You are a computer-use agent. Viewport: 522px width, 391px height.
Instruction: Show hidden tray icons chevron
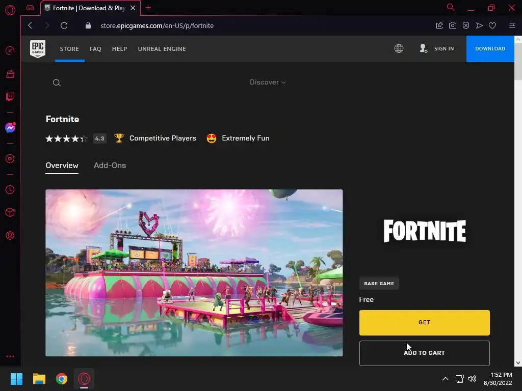click(x=445, y=379)
